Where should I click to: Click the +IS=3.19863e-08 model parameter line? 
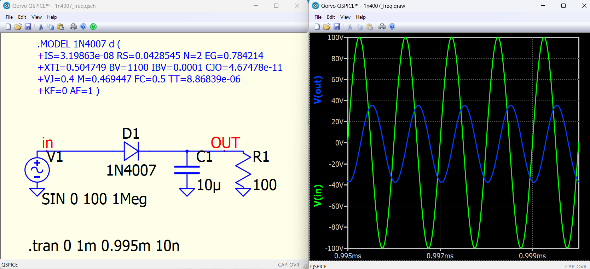click(150, 56)
